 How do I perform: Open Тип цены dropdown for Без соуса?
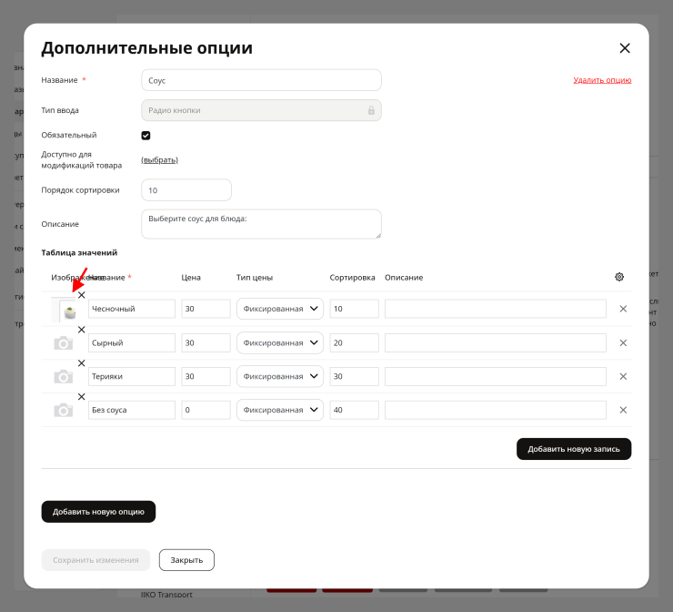280,410
